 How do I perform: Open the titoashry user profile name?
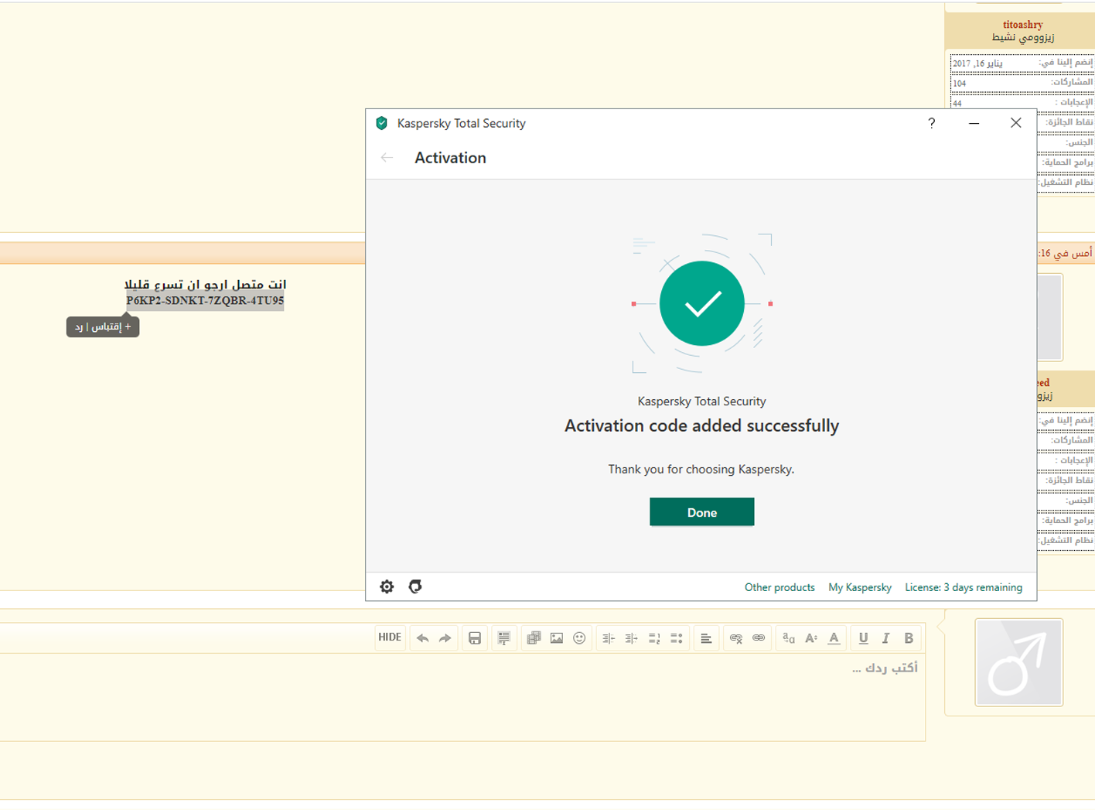[1022, 25]
